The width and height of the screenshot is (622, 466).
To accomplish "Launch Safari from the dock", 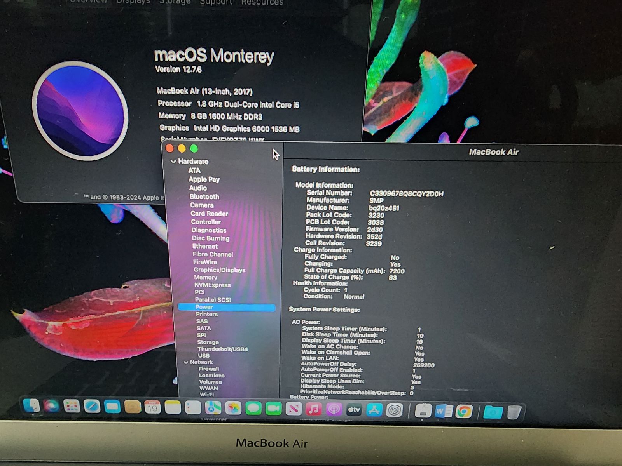I will pos(92,407).
